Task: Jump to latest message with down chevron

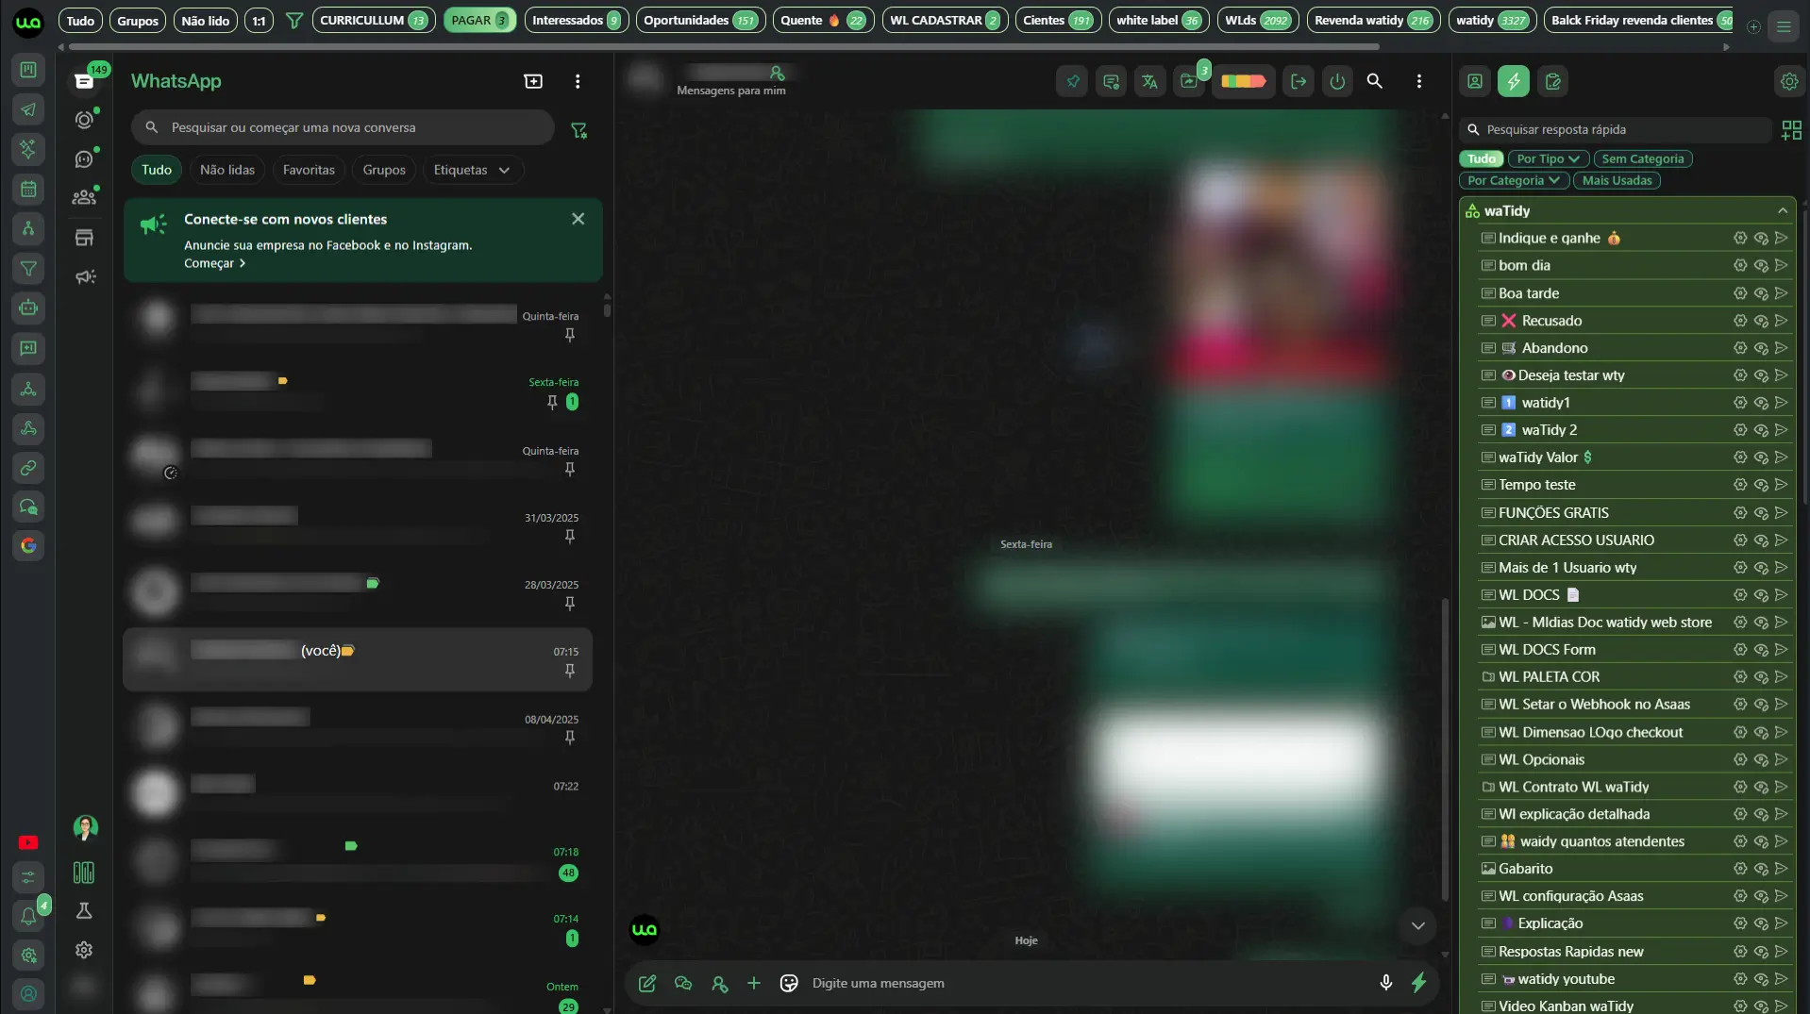Action: [x=1417, y=926]
